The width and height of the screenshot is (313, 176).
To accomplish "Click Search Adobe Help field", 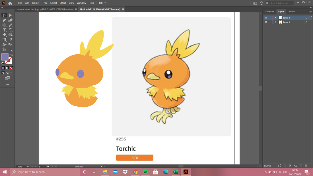I will pos(280,3).
